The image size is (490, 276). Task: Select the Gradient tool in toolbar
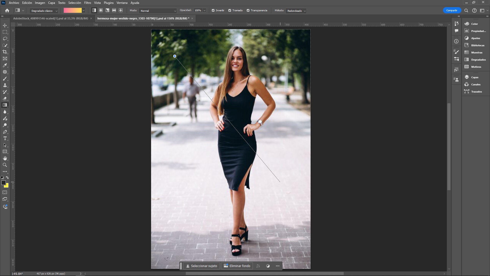coord(5,105)
